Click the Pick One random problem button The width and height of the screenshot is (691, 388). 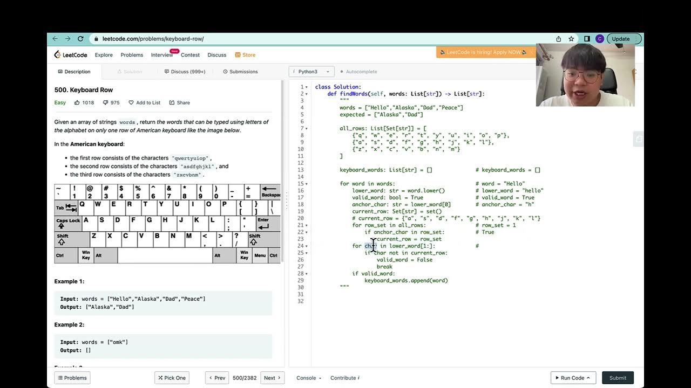click(172, 378)
